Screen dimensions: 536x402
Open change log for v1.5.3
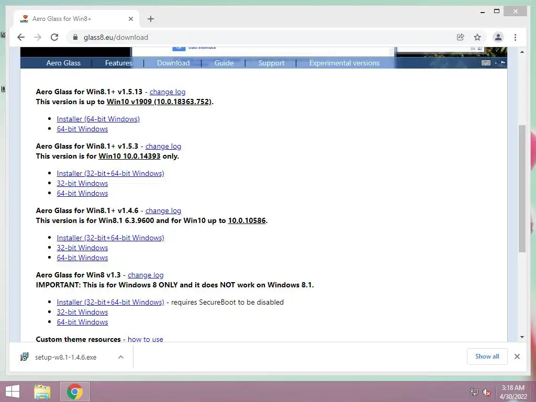click(163, 146)
